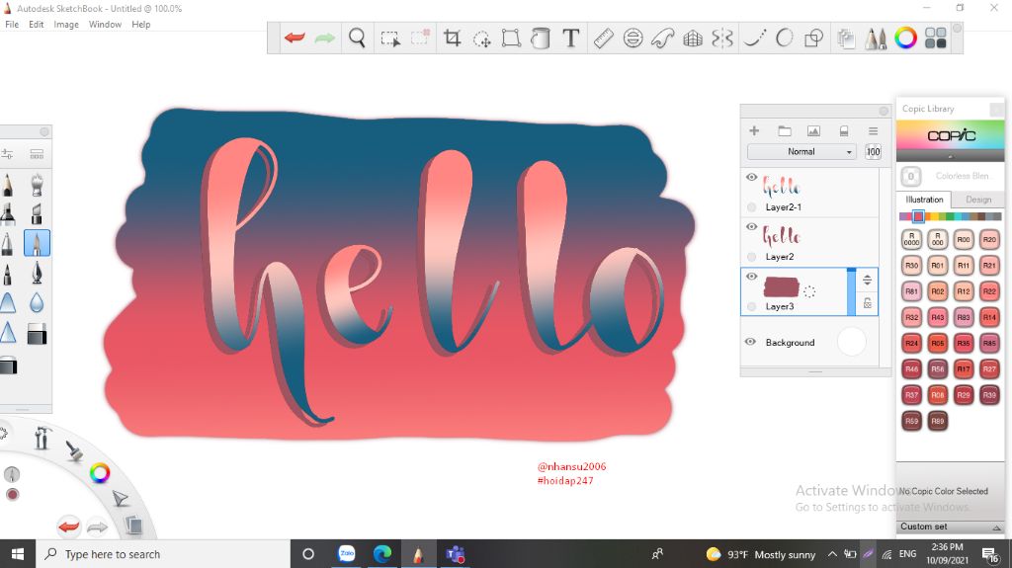Select the Text tool
Image resolution: width=1012 pixels, height=568 pixels.
(570, 39)
